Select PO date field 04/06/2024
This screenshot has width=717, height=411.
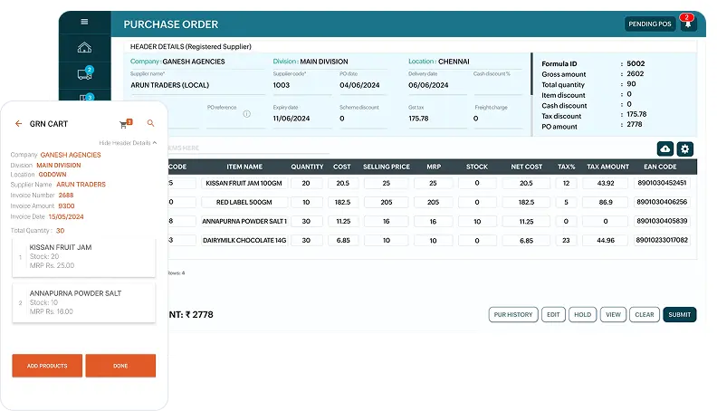(363, 85)
